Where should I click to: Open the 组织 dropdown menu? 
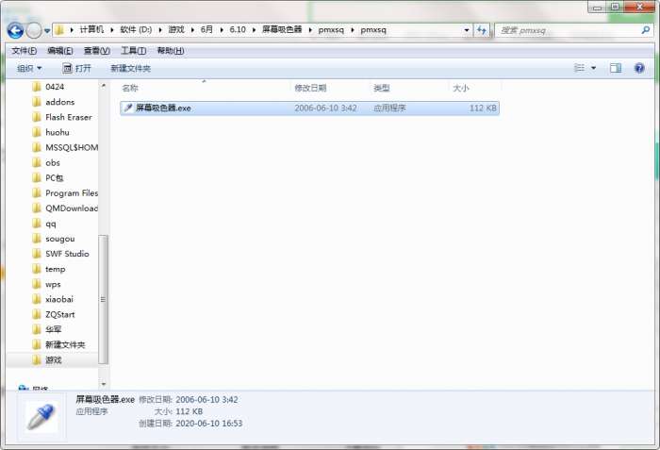tap(29, 68)
